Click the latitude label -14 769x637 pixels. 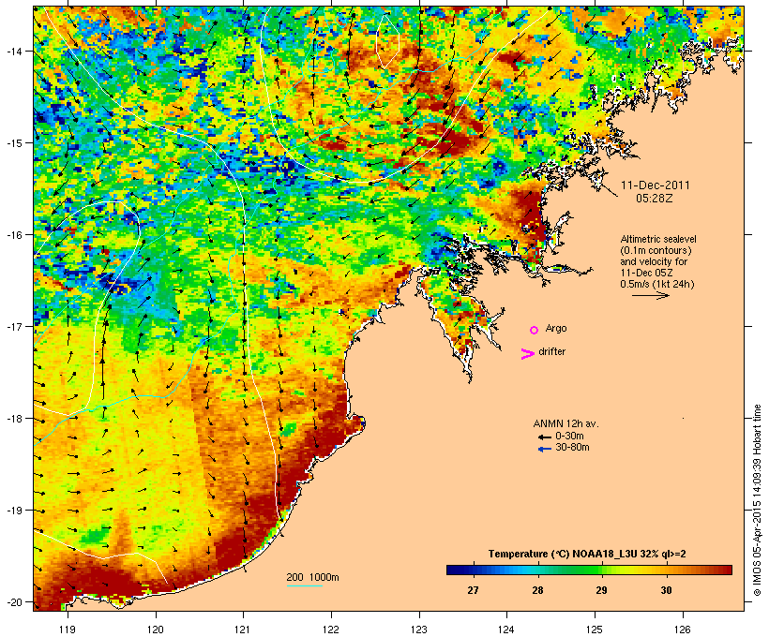13,51
